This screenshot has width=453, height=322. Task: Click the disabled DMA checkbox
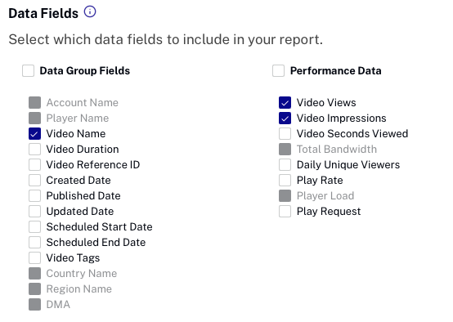point(34,305)
